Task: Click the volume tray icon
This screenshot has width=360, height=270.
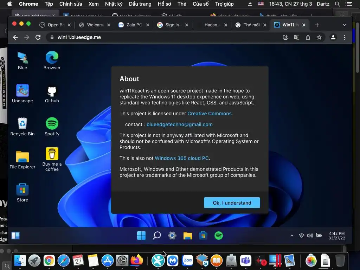Action: click(310, 236)
